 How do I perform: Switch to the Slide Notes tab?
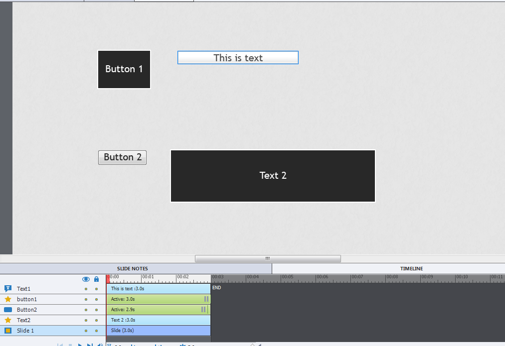tap(132, 269)
